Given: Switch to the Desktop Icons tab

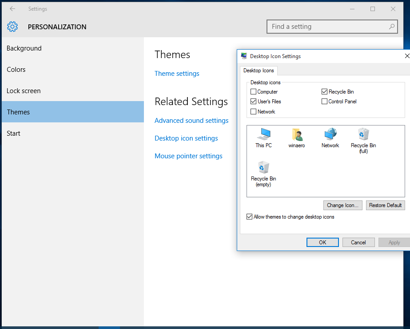Looking at the screenshot, I should point(259,70).
